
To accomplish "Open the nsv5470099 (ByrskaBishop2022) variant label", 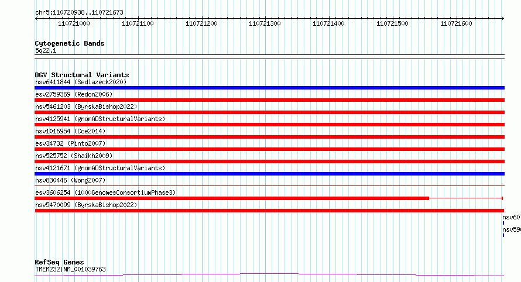I will point(86,205).
